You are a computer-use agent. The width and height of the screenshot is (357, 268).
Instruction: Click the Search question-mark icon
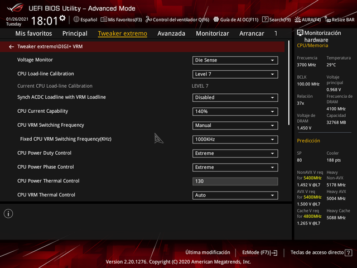265,20
